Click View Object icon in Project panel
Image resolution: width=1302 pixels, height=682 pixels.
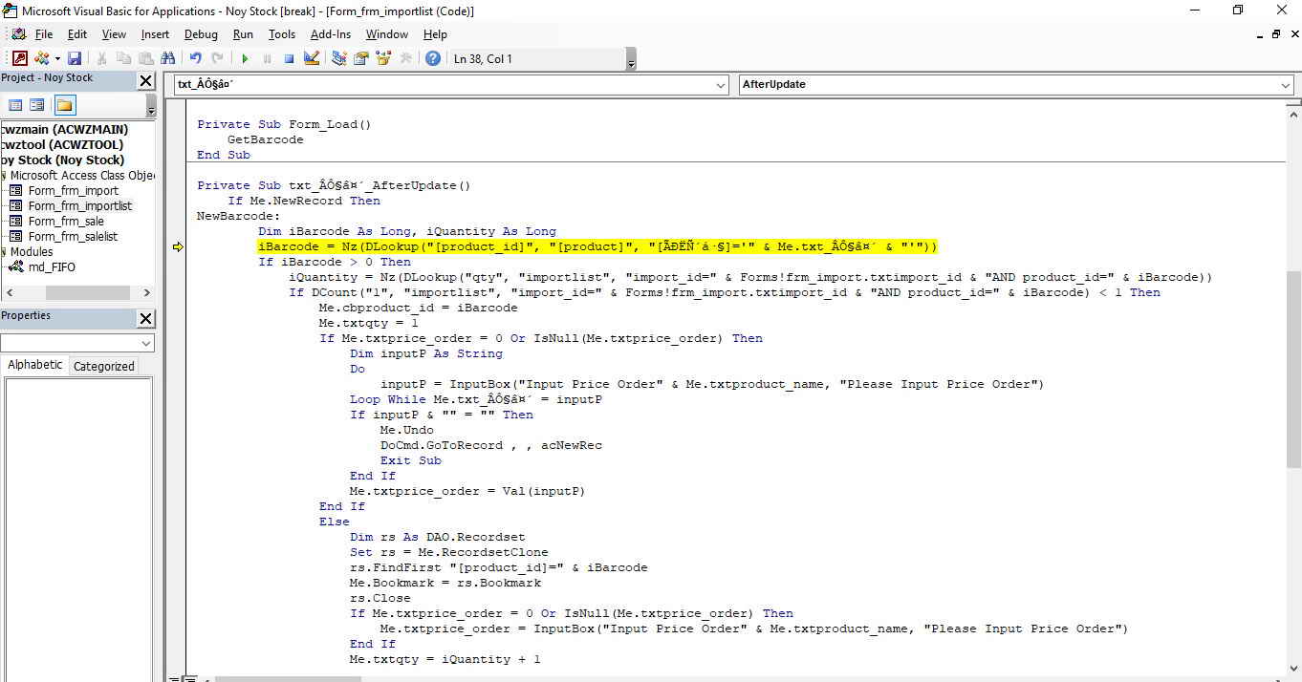(x=37, y=105)
